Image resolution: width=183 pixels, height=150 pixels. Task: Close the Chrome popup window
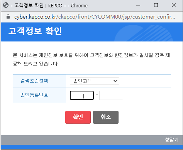174,5
